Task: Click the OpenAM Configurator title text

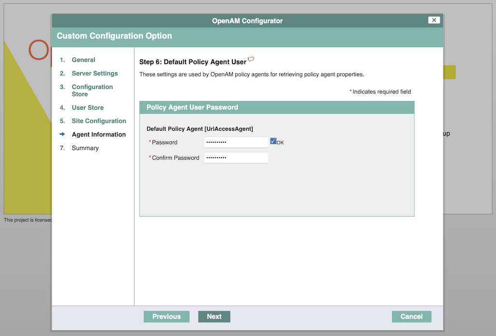Action: (247, 21)
